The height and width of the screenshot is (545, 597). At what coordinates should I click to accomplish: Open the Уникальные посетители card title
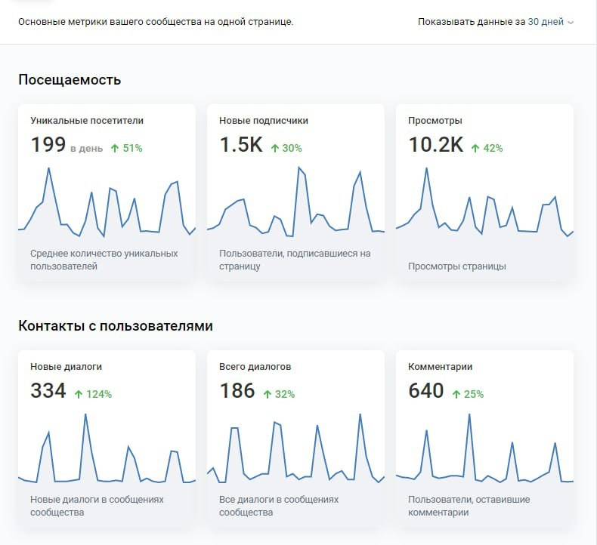click(x=87, y=120)
